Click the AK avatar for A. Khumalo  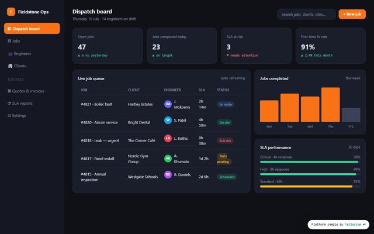point(168,159)
